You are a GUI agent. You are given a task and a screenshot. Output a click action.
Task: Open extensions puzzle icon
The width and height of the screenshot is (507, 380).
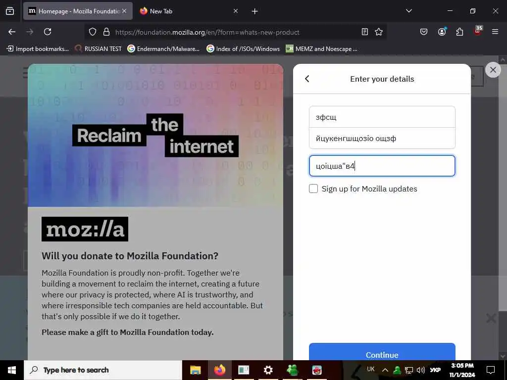(459, 32)
